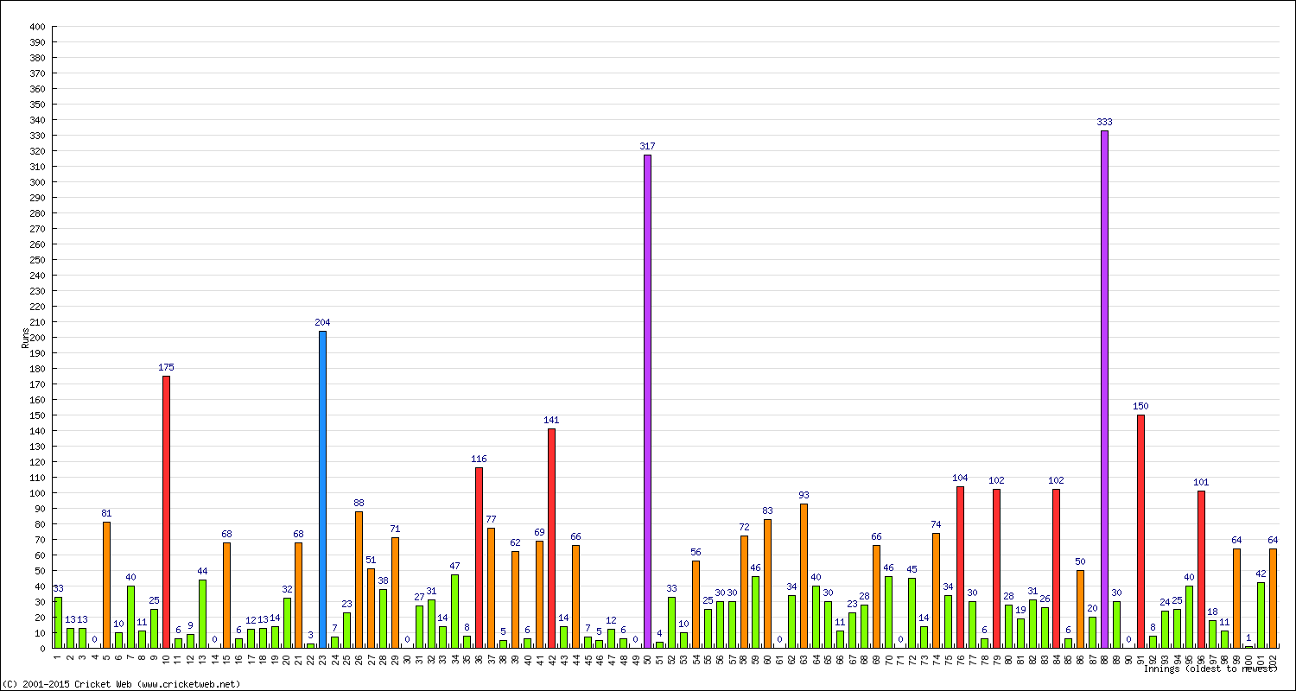Screen dimensions: 1296x691
Task: Click the orange 88-run bar
Action: coord(359,580)
